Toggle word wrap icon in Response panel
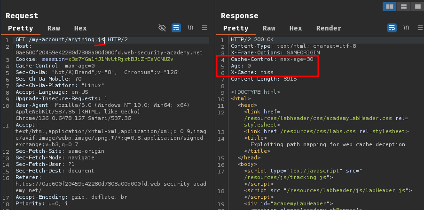Screen dimensions: 424x210 392,28
